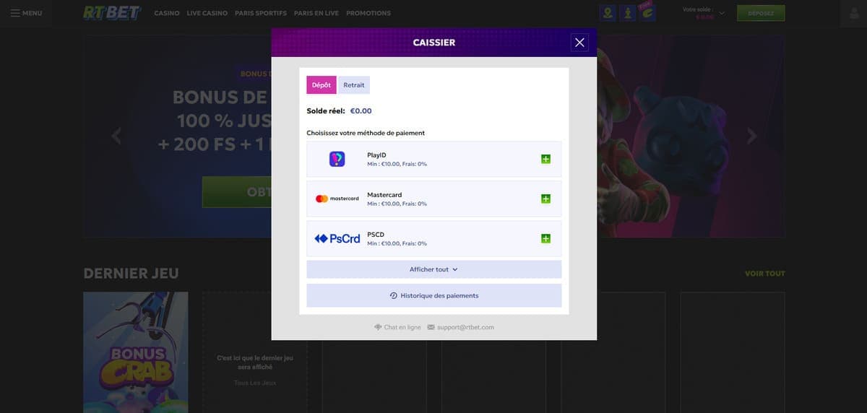This screenshot has height=413, width=867.
Task: Click the PlayID method name
Action: (x=377, y=155)
